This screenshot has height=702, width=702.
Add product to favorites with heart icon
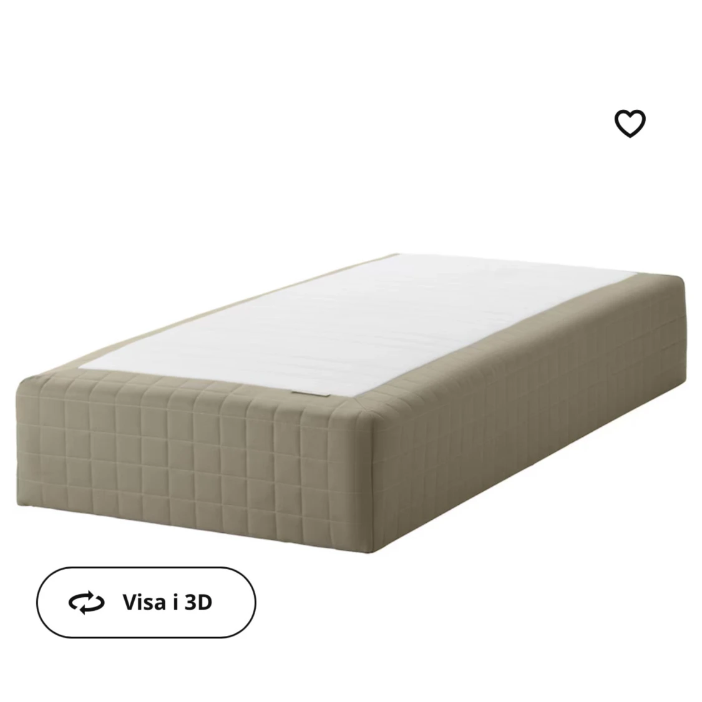[x=630, y=123]
